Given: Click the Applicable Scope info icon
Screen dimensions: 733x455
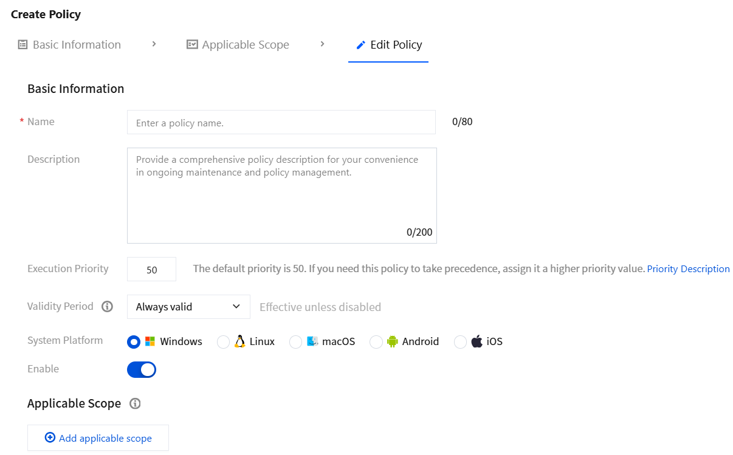Looking at the screenshot, I should [x=136, y=403].
